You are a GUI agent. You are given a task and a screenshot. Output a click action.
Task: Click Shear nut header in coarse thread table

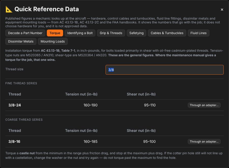[x=141, y=131]
